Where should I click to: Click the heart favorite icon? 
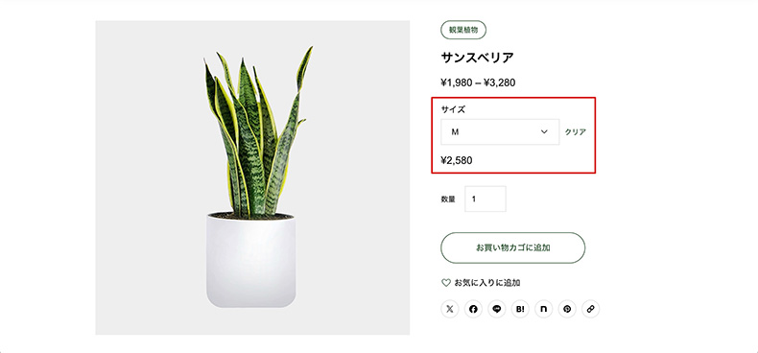point(446,283)
